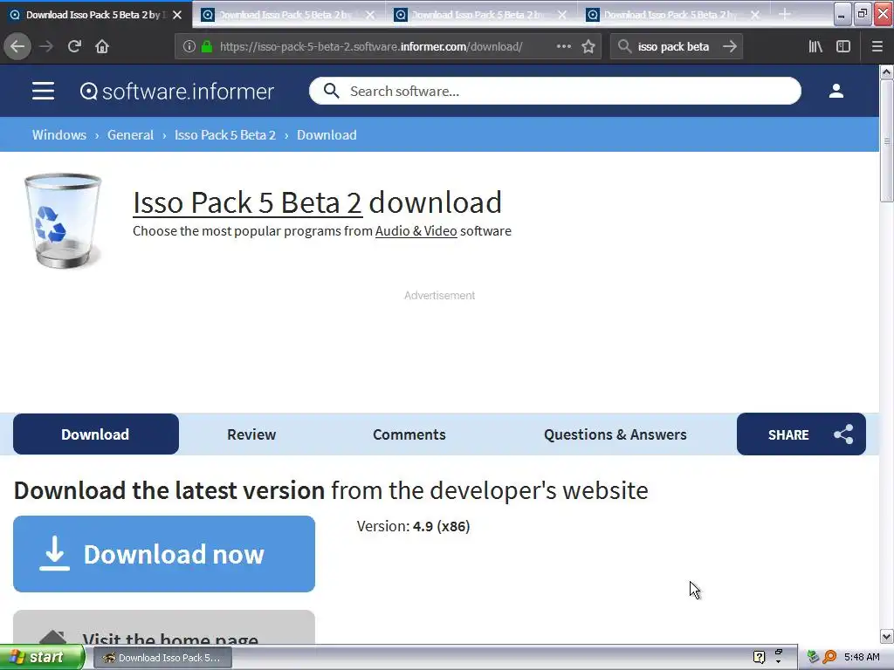Click the page scrollbar up arrow
The width and height of the screenshot is (894, 670).
[x=887, y=72]
